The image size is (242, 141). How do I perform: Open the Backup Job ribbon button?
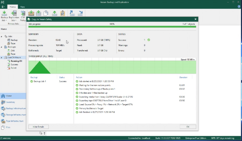(x=4, y=16)
